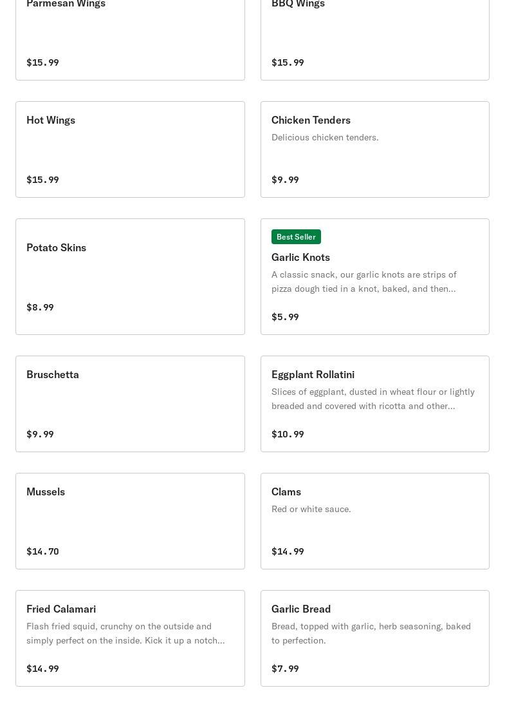Click the Garlic Bread $7.99 price

coord(285,669)
